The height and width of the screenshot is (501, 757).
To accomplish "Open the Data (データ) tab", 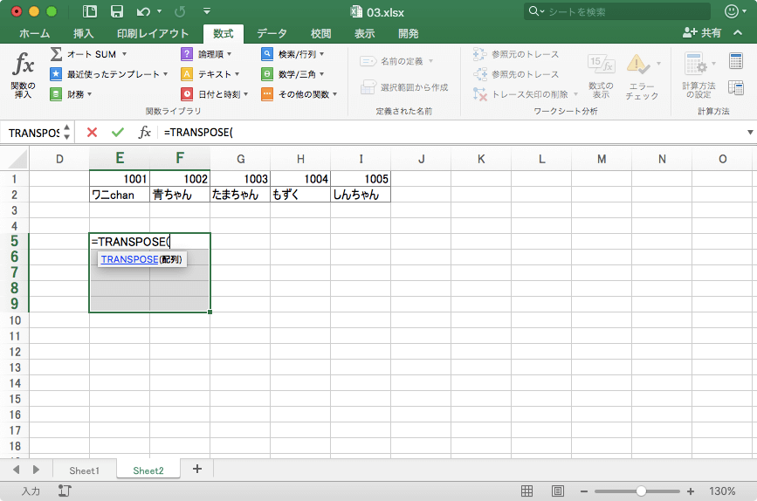I will click(272, 33).
